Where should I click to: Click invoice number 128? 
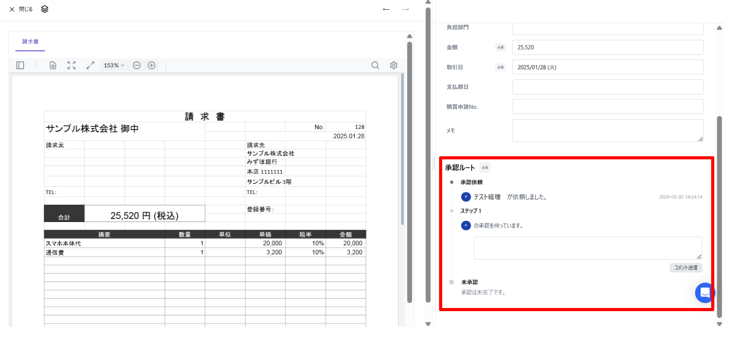[x=359, y=127]
